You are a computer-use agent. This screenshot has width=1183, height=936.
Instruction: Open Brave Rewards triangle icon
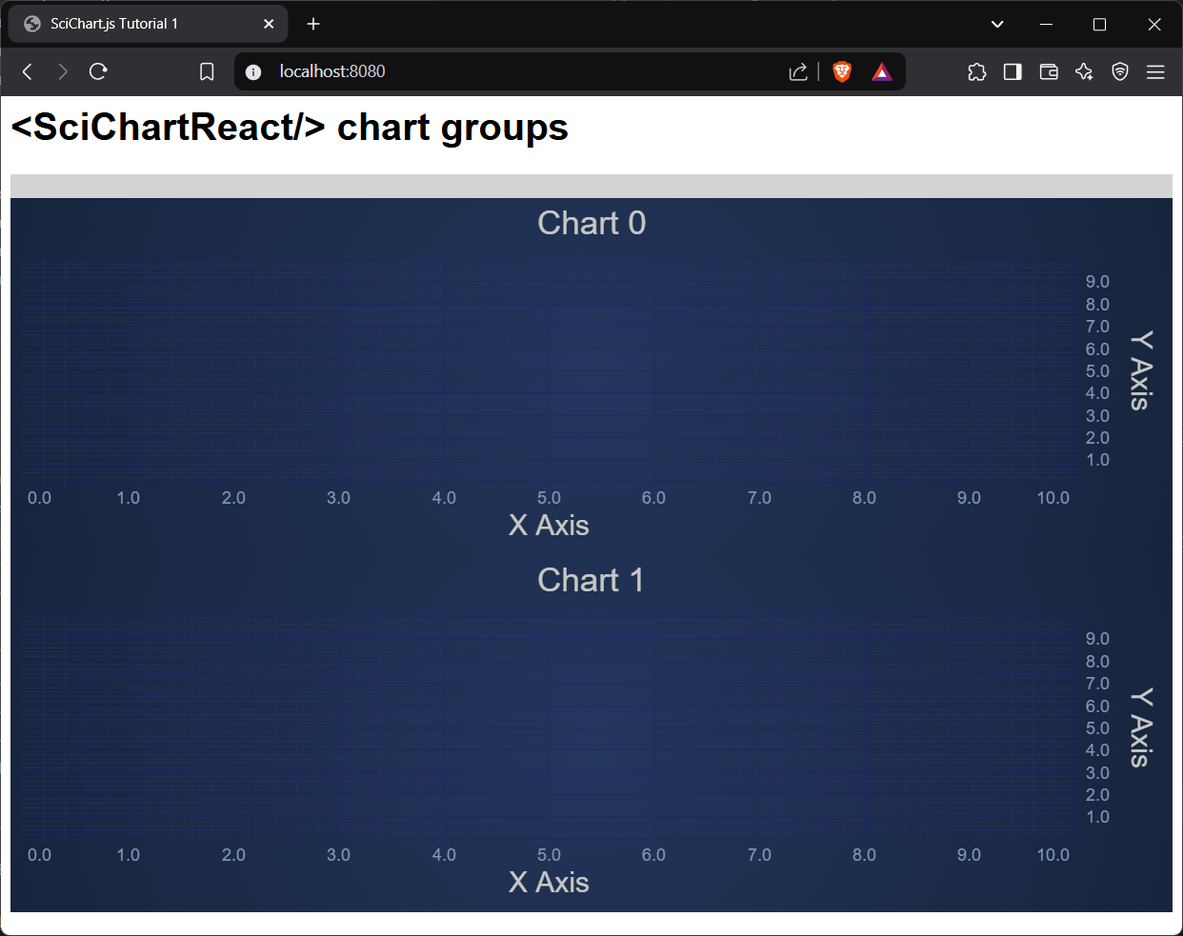pos(882,71)
